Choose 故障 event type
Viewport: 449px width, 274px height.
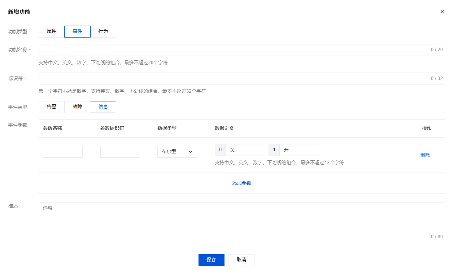coord(77,107)
